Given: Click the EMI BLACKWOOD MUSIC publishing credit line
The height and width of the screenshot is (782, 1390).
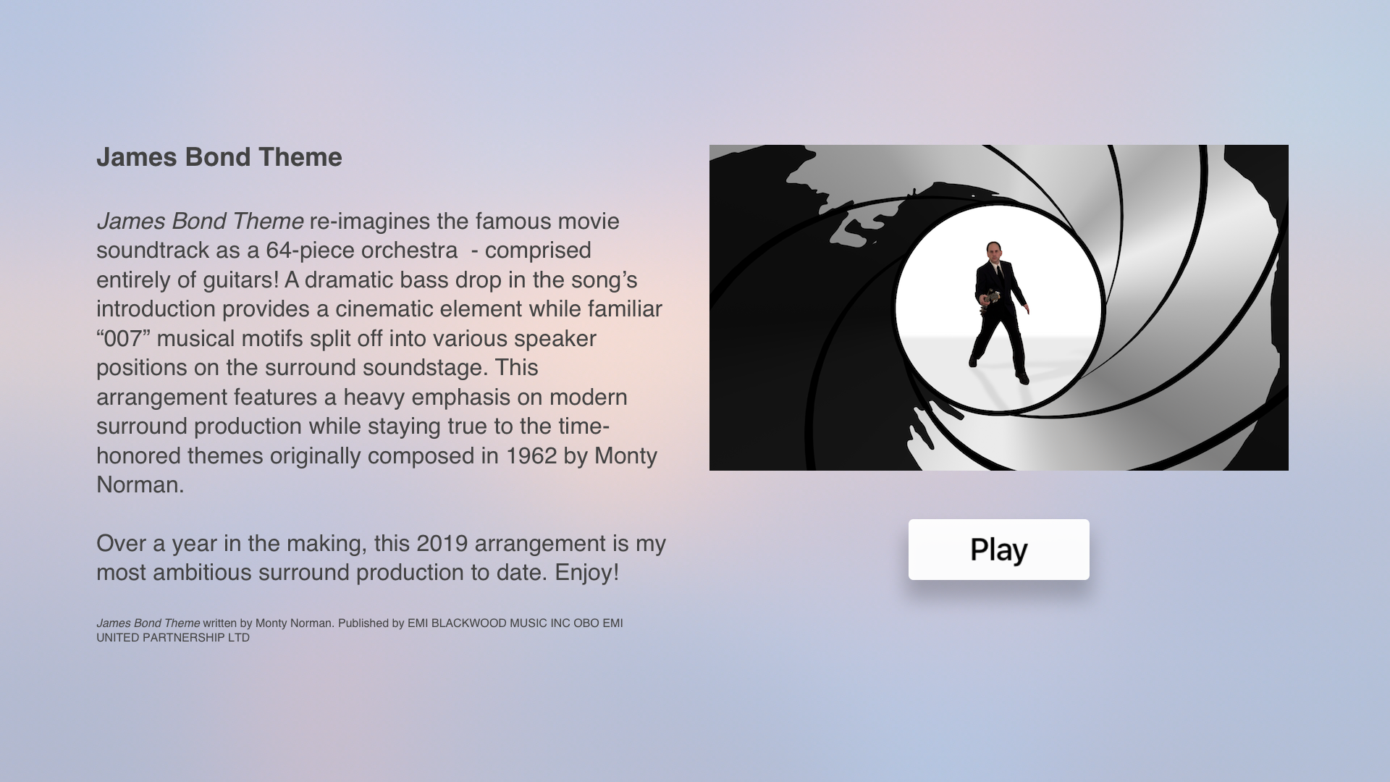Looking at the screenshot, I should click(x=360, y=630).
